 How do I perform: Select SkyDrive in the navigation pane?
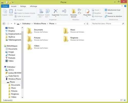point(10,37)
